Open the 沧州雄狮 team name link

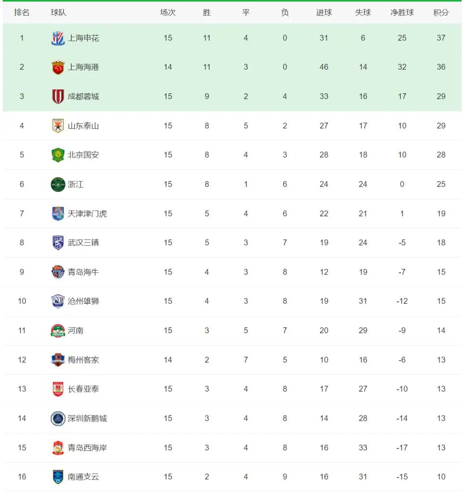(x=83, y=301)
